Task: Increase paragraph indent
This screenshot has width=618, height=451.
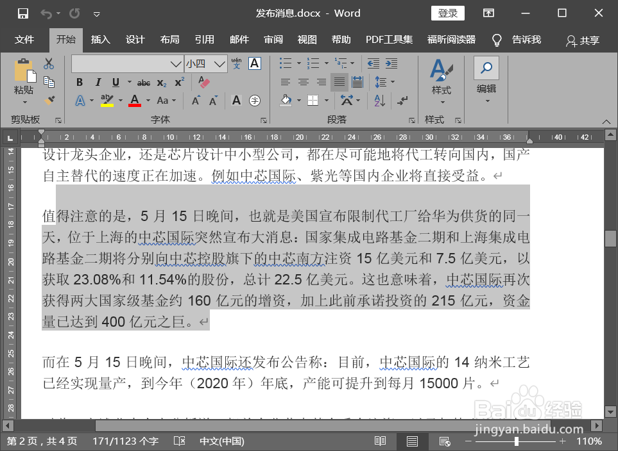Action: (x=391, y=63)
